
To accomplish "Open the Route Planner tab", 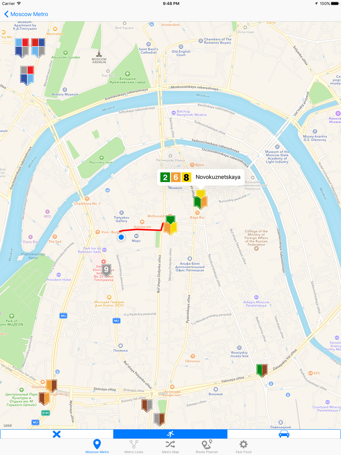I will click(x=207, y=446).
